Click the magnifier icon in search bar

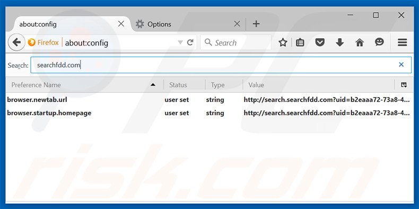[208, 42]
